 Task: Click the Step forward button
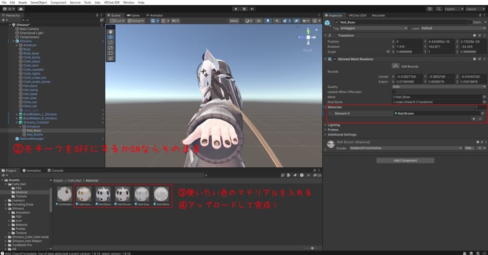[252, 9]
